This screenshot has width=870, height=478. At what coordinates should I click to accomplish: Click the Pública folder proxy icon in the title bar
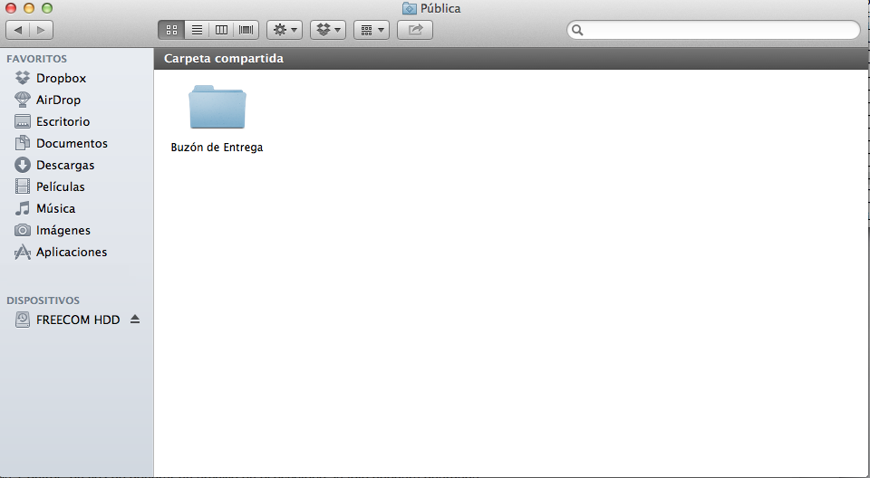pyautogui.click(x=410, y=8)
